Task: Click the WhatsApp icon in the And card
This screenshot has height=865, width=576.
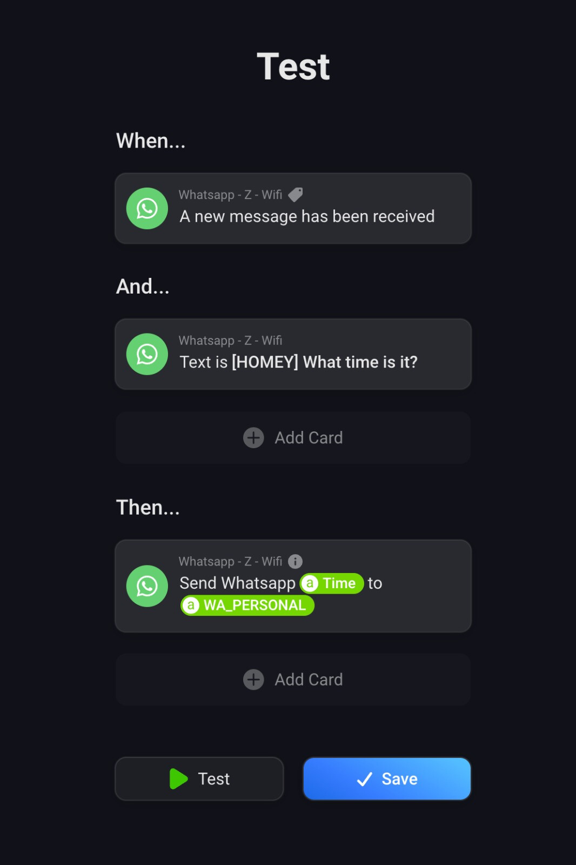Action: pyautogui.click(x=147, y=354)
